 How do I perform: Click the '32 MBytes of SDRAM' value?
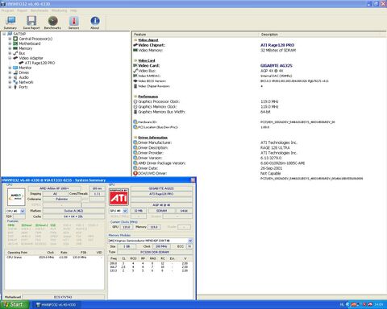(278, 50)
